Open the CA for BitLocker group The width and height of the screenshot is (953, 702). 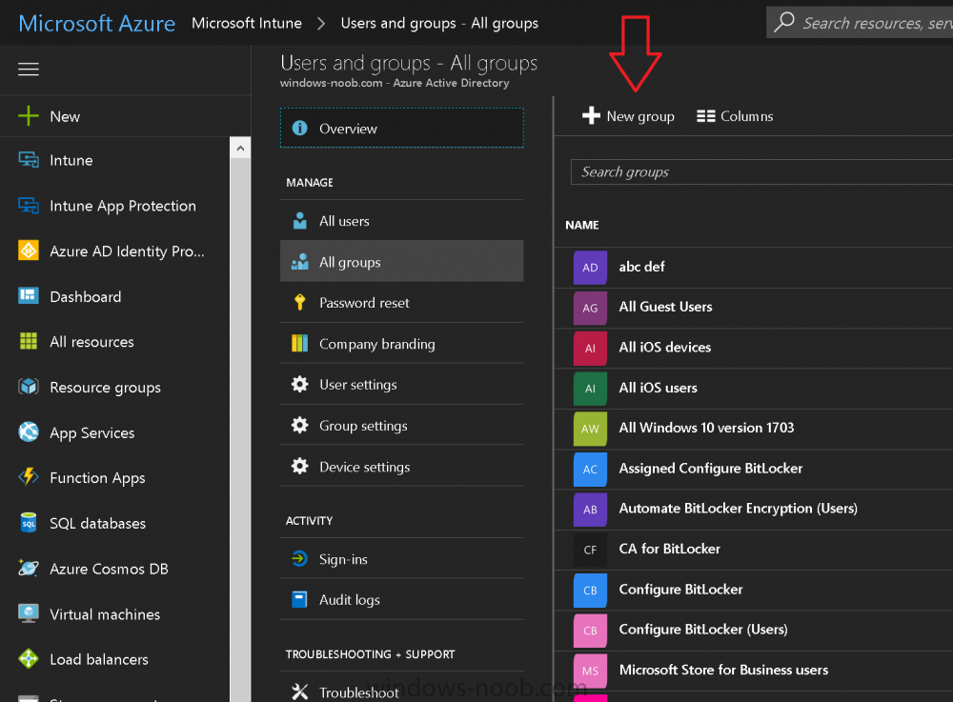click(x=754, y=550)
